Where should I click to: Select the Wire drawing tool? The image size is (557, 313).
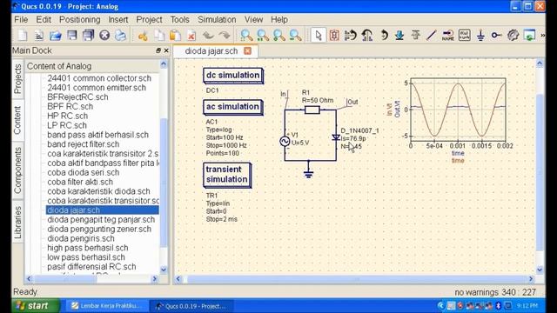pos(432,35)
